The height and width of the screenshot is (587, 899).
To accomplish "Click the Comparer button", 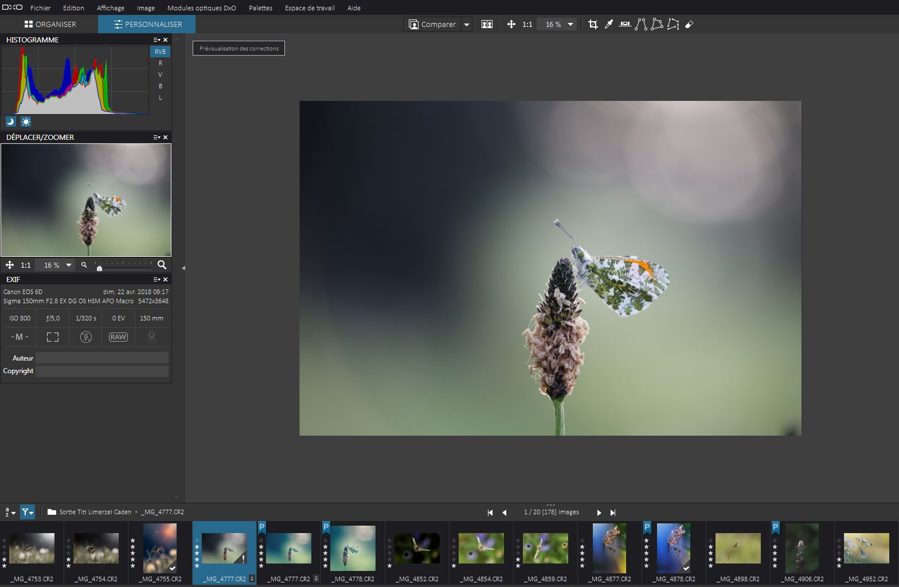I will (x=432, y=25).
